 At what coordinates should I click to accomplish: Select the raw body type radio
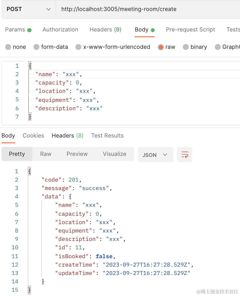pos(161,47)
